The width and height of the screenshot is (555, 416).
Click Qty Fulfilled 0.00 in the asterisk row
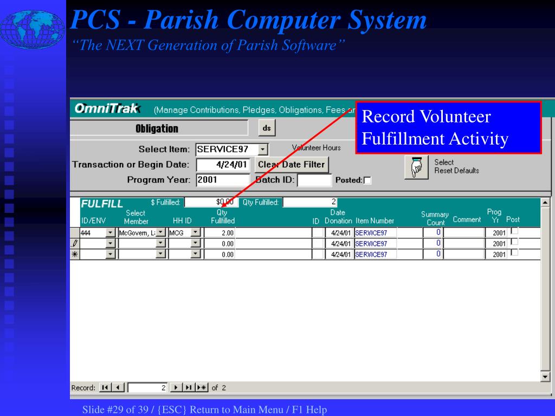(x=220, y=254)
